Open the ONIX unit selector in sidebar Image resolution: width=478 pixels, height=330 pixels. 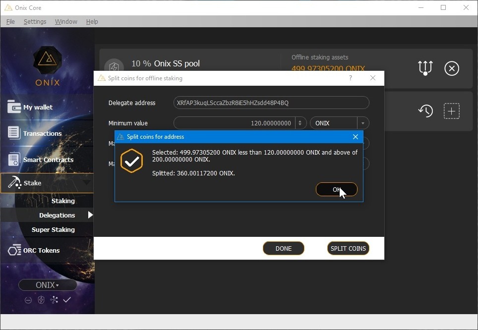tap(47, 285)
